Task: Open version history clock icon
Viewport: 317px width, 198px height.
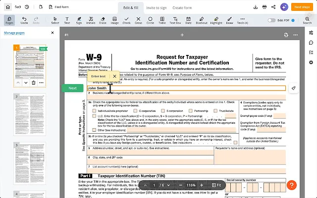Action: [27, 7]
